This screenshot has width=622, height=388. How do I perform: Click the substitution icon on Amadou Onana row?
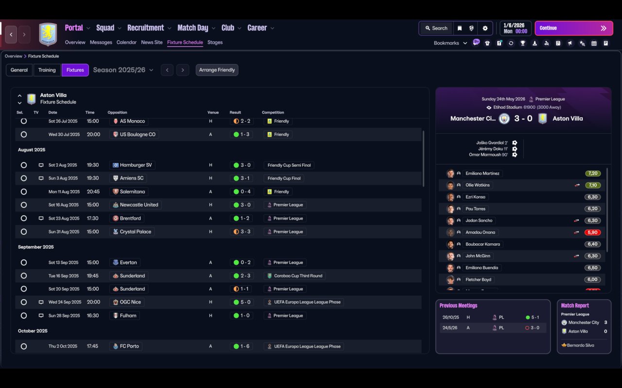[x=577, y=232]
